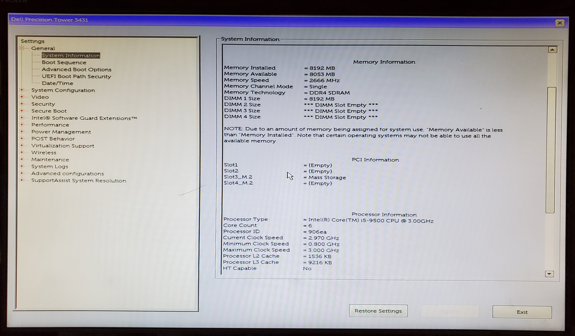Expand the Power Management section

pyautogui.click(x=22, y=132)
